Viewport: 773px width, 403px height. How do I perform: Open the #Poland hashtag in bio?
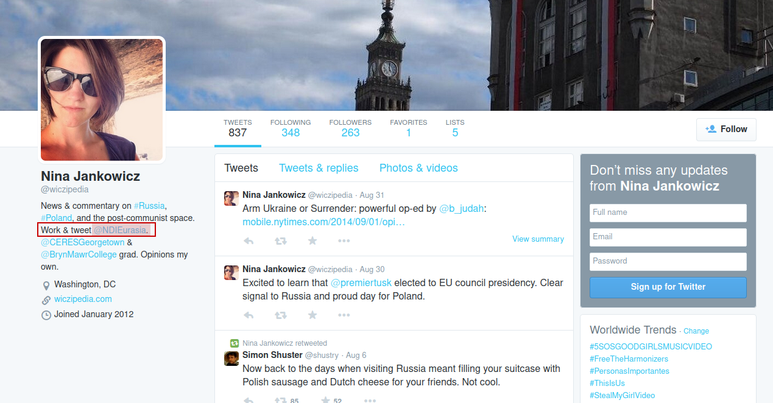pyautogui.click(x=57, y=218)
